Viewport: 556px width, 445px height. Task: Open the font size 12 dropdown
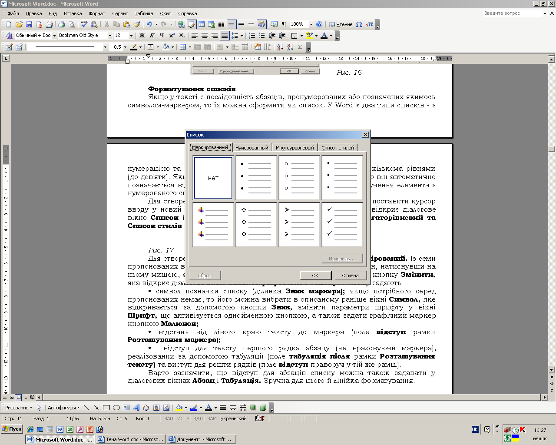coord(131,36)
